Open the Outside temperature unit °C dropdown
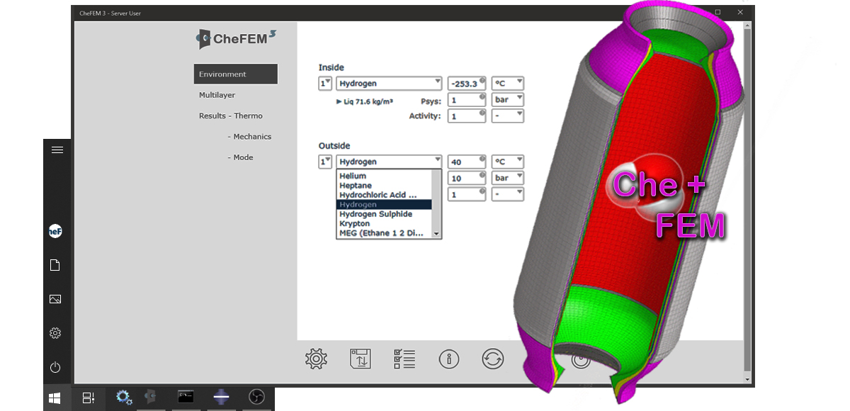850x411 pixels. [509, 162]
